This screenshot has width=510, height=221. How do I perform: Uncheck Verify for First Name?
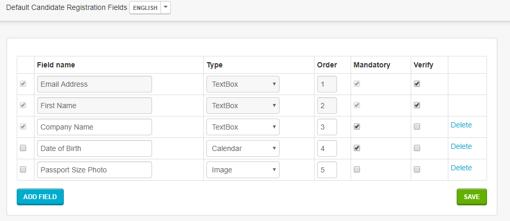click(417, 106)
